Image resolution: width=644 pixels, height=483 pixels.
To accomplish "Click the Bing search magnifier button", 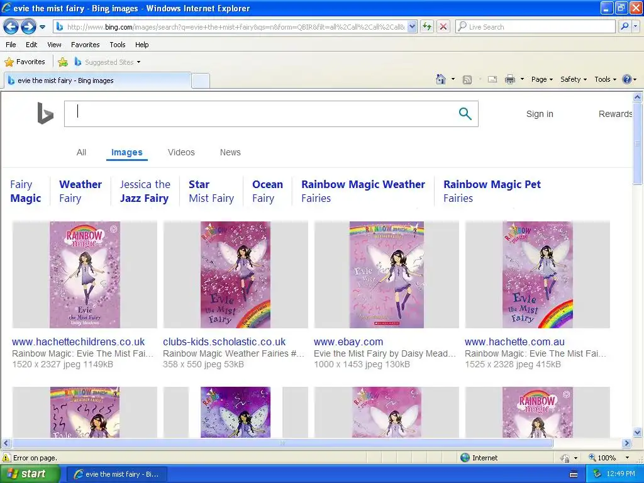I will pos(465,114).
